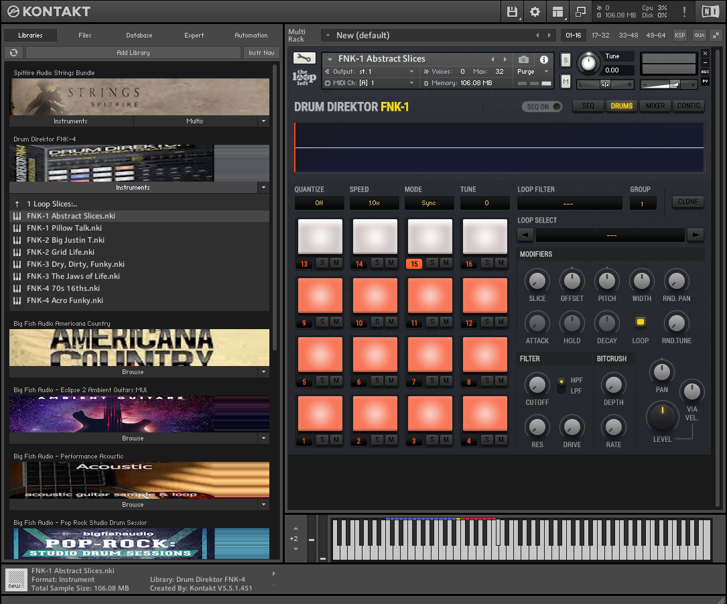
Task: Open instrument edit mode wrench icon
Action: pos(304,58)
